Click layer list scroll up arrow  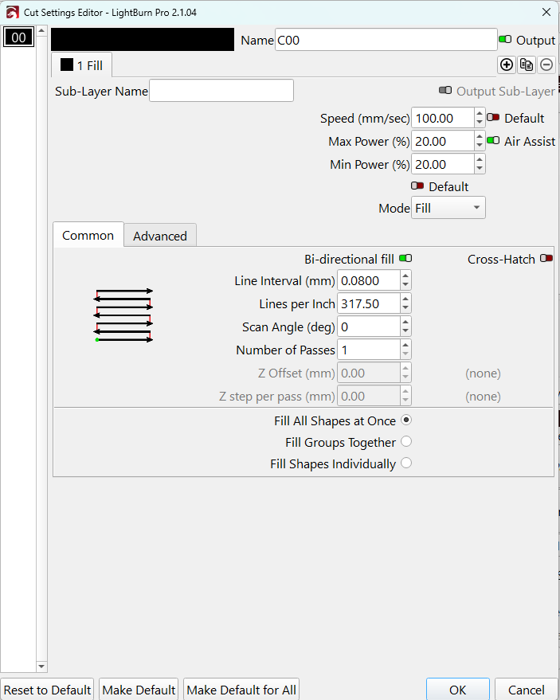click(x=41, y=30)
